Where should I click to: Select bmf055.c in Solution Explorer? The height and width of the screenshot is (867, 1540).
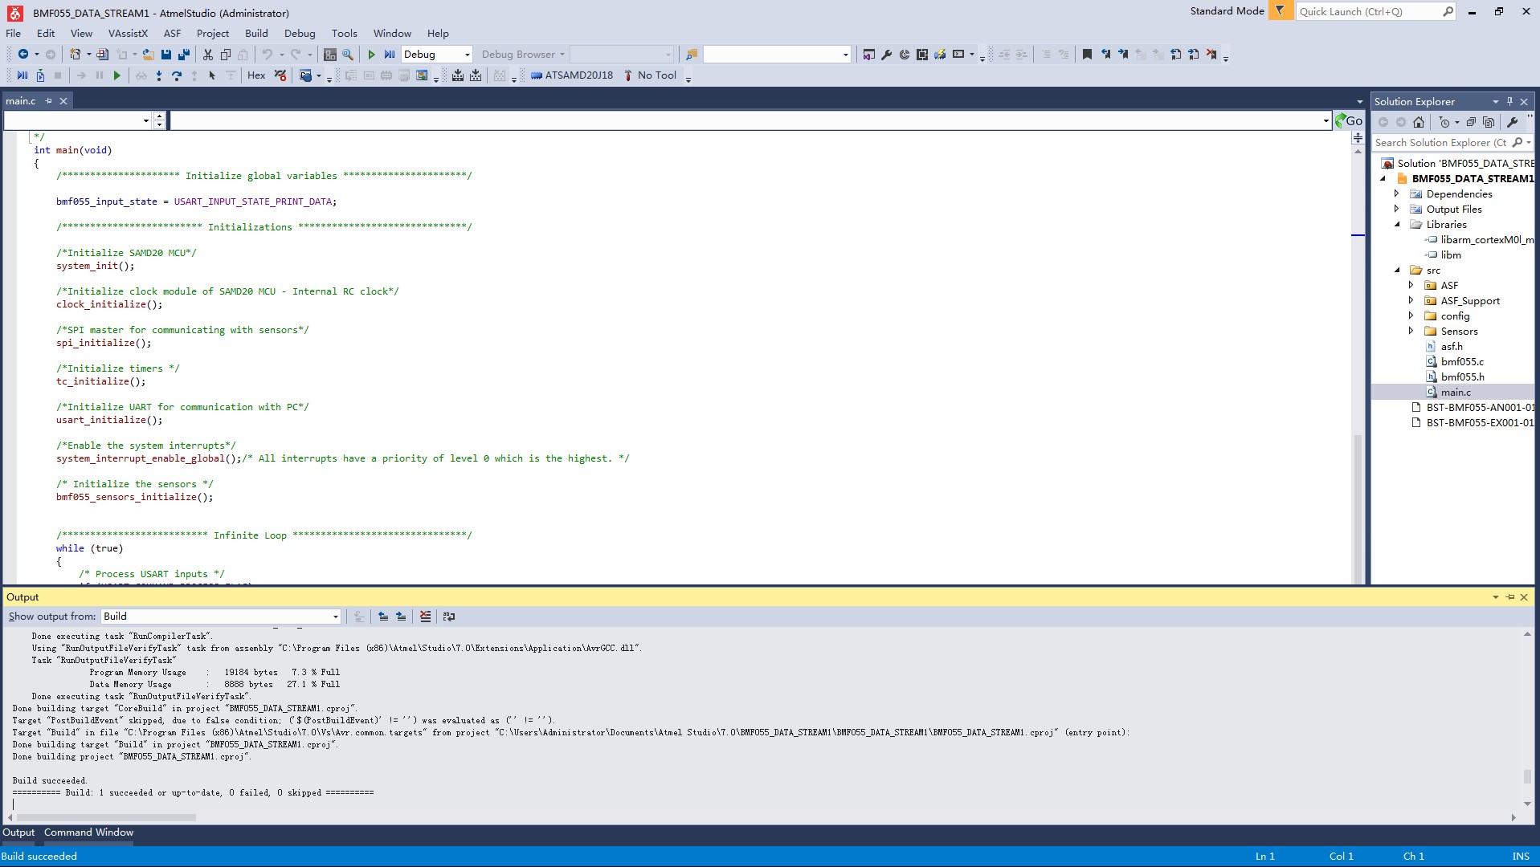tap(1462, 361)
